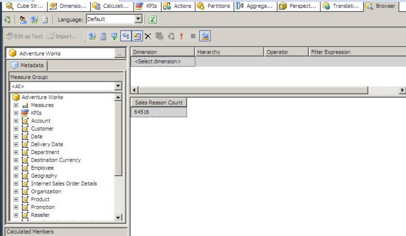Toggle the Show Empty Cells icon

[x=126, y=36]
